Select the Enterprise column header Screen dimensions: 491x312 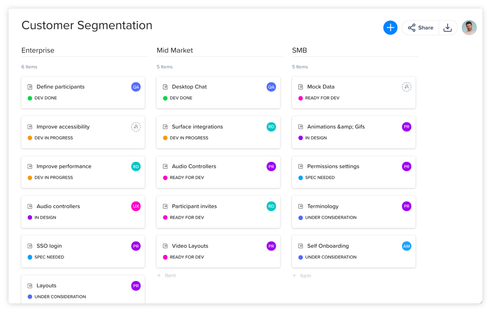(x=38, y=50)
